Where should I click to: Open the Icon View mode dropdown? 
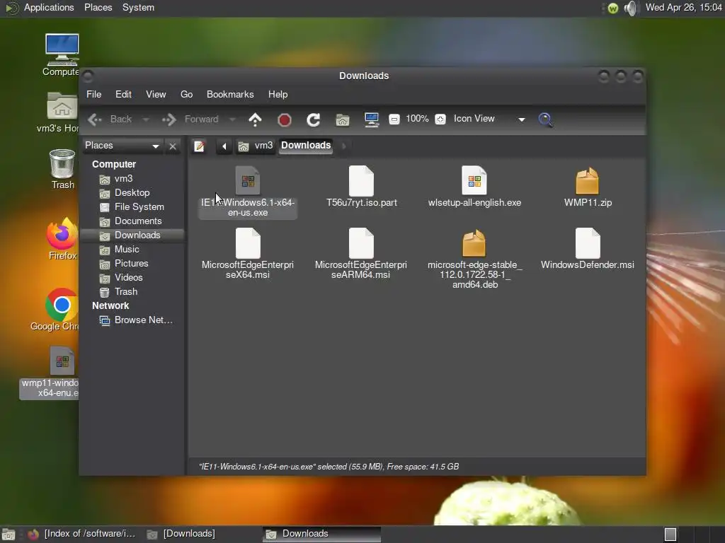(490, 119)
